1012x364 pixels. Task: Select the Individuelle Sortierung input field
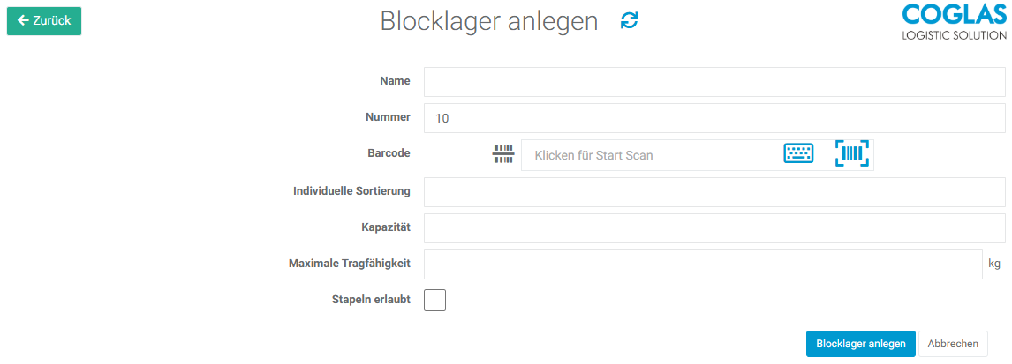[x=714, y=192]
